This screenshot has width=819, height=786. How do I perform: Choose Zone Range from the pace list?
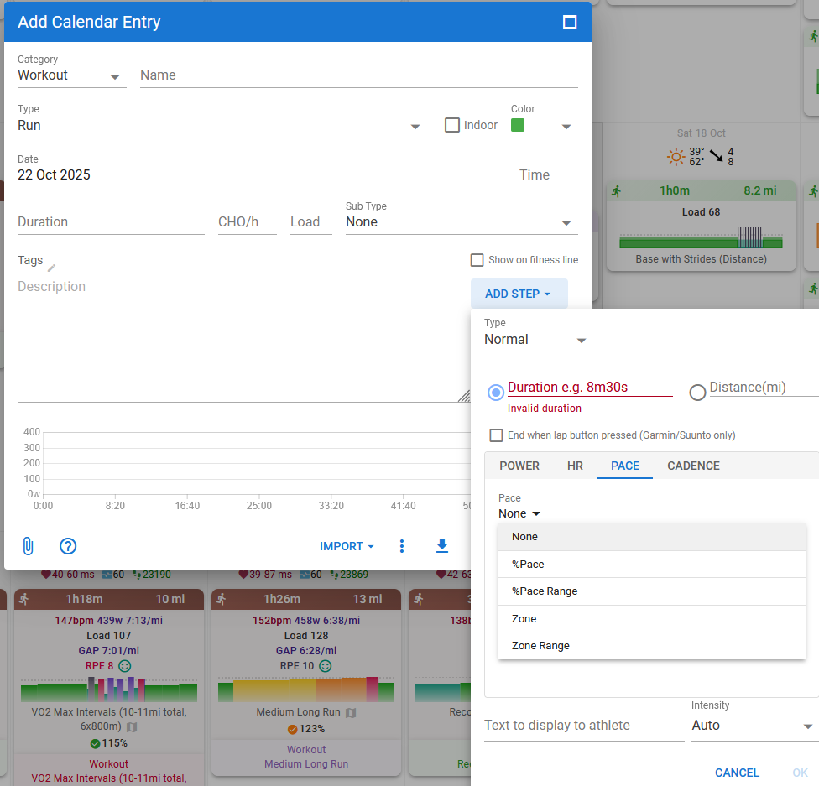coord(541,646)
